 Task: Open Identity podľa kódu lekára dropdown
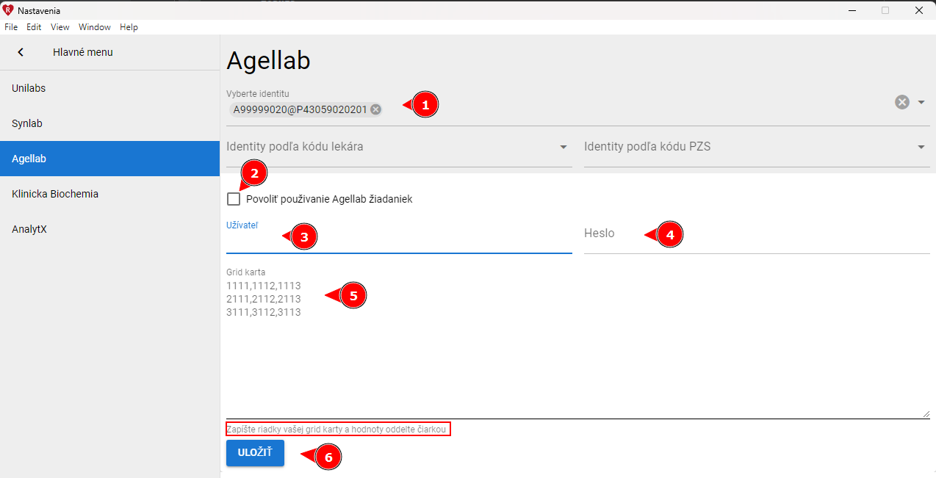coord(399,147)
